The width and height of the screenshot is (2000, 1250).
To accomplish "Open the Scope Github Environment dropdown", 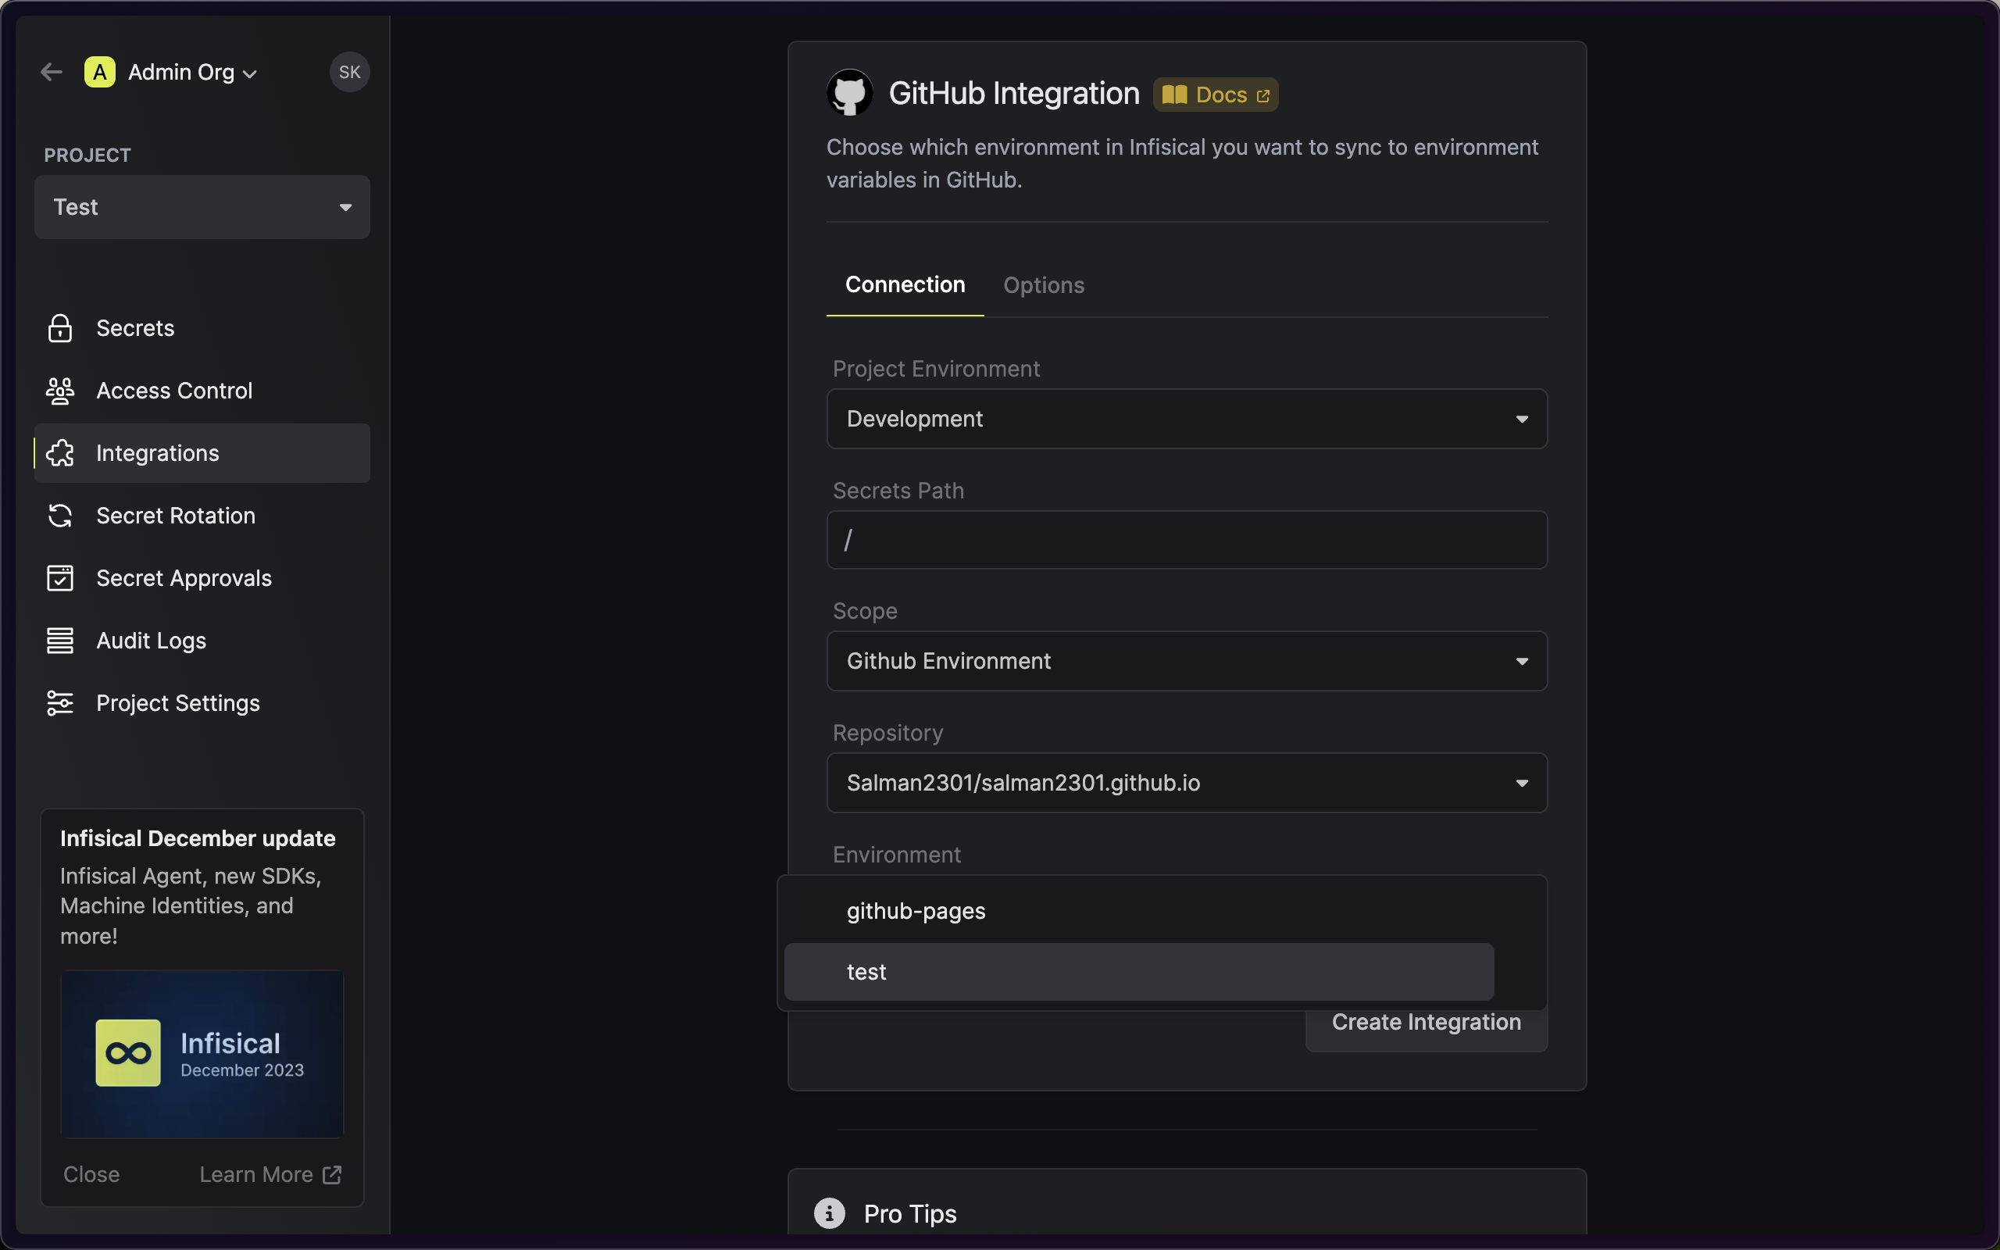I will pos(1187,662).
